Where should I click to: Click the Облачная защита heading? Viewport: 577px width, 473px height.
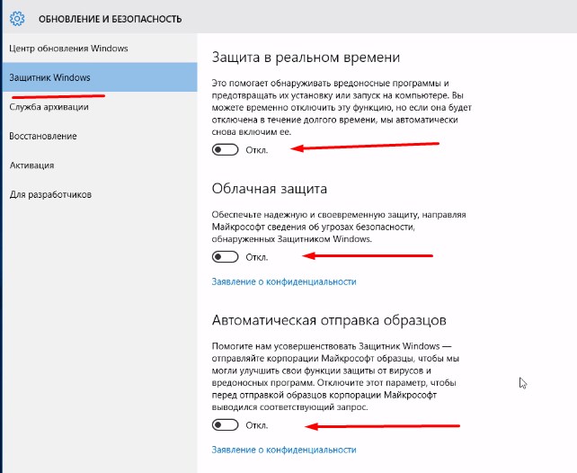[270, 189]
